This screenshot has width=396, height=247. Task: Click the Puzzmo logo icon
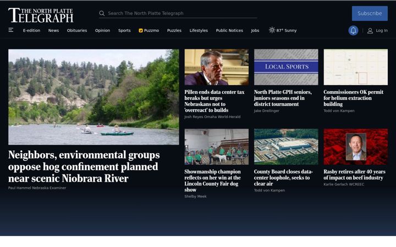141,31
